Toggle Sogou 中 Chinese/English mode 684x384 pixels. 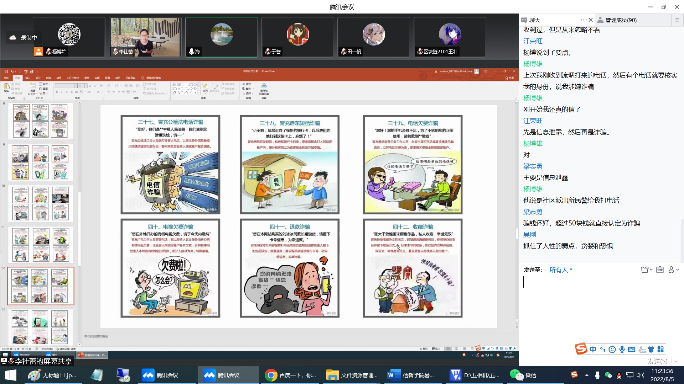[x=593, y=349]
